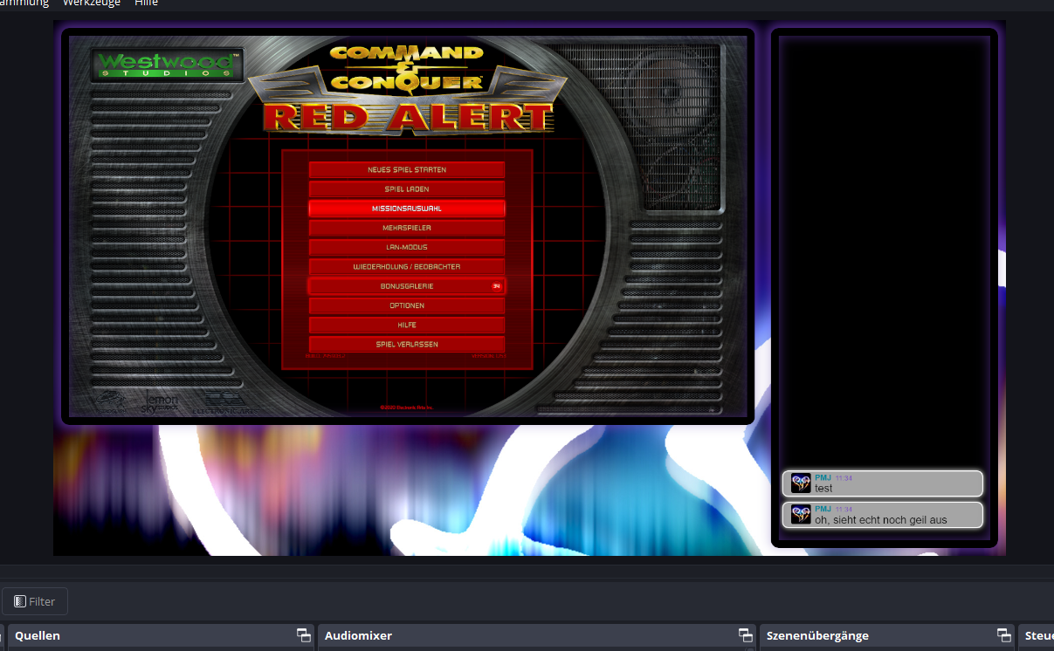Open the Bonusgalerie entry

coord(407,286)
